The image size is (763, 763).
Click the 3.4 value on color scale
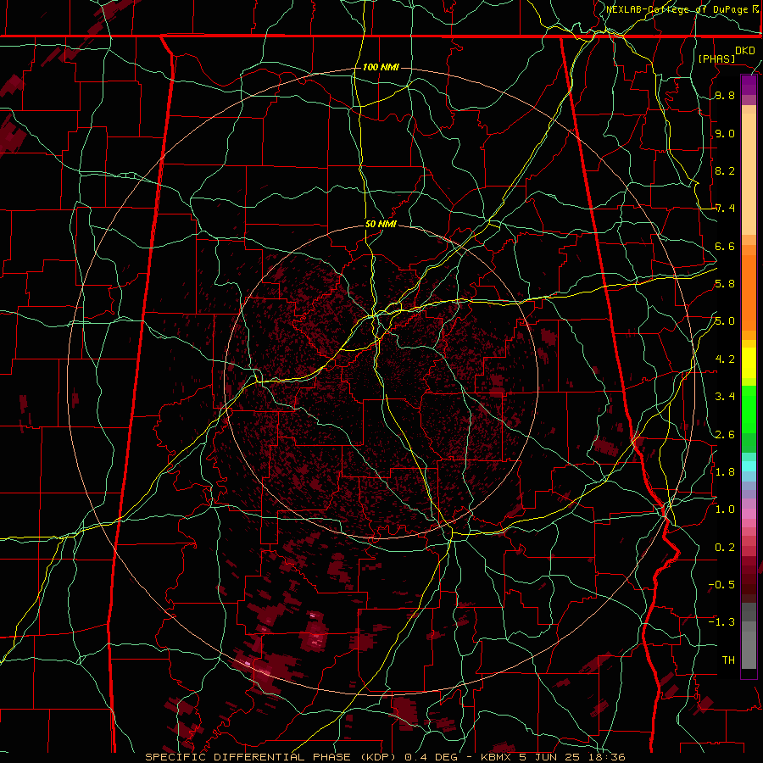[725, 397]
